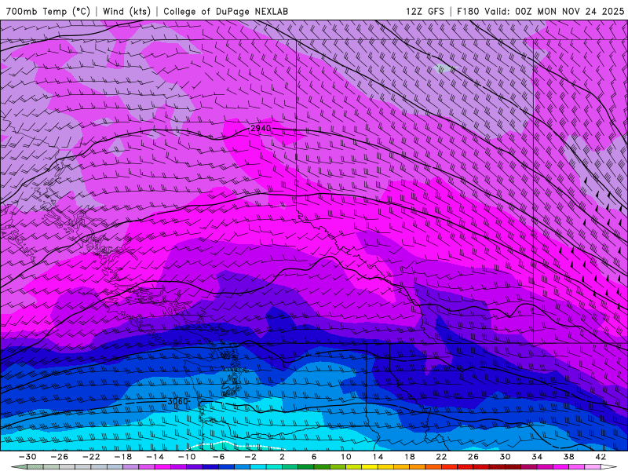Click the "42" color bar label

coord(601,457)
